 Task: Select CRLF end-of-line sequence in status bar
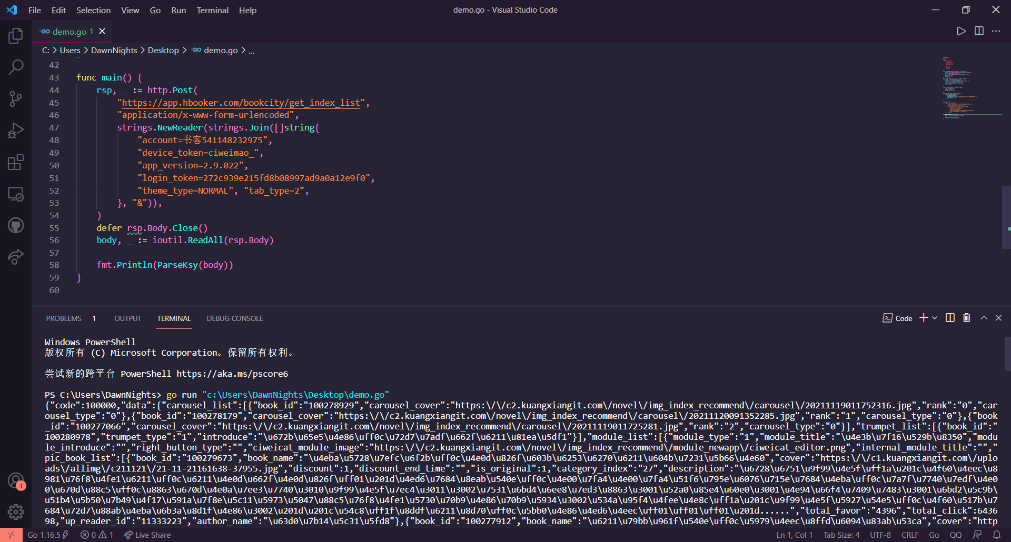909,535
